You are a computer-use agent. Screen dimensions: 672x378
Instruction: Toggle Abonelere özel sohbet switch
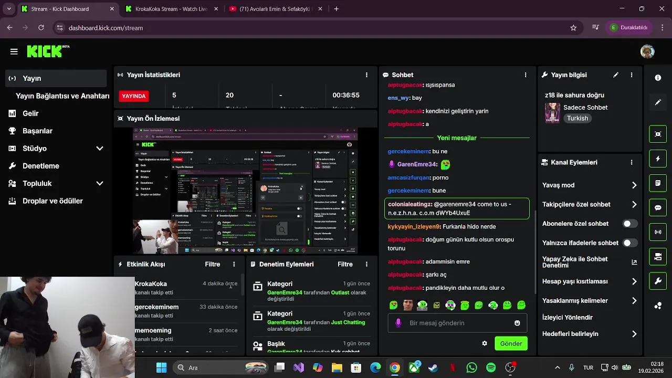tap(630, 224)
